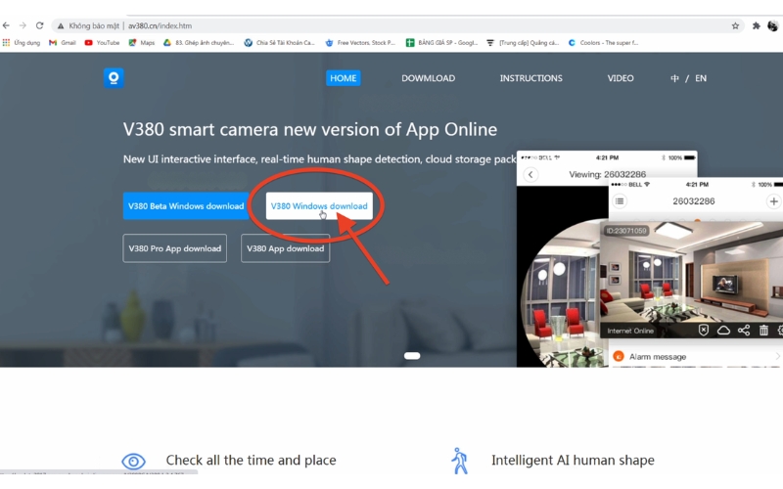Click V380 App download button

coord(285,248)
